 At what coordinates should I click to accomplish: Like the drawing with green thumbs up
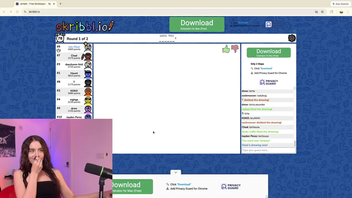coord(226,49)
